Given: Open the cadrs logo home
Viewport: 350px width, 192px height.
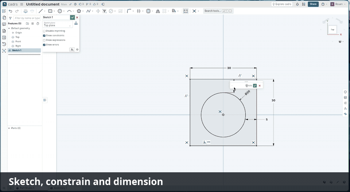Looking at the screenshot, I should click(4, 4).
